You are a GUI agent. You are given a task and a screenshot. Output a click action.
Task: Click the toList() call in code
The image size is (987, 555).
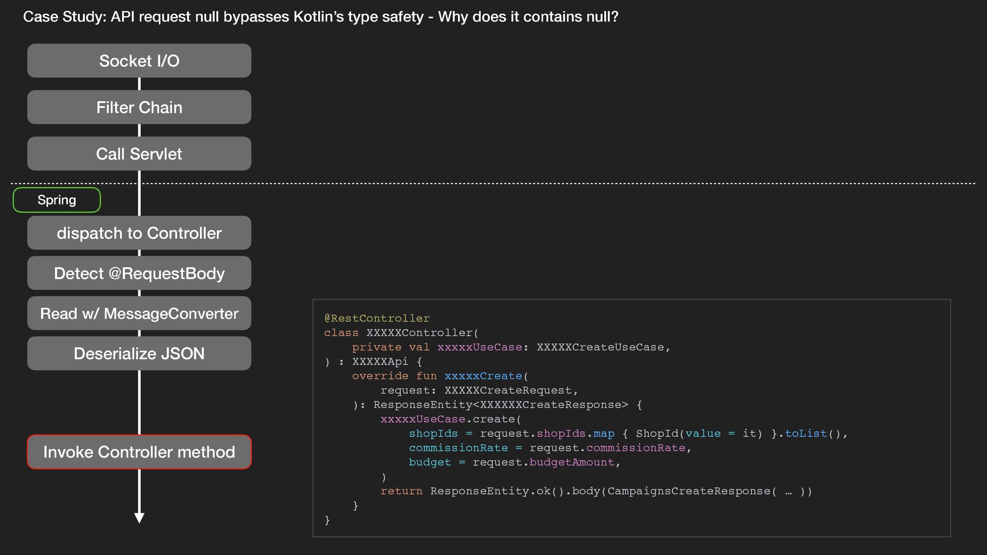click(x=810, y=433)
